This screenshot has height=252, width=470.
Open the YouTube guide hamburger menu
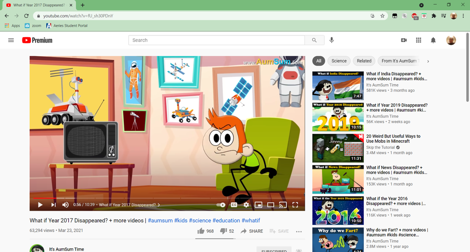tap(11, 40)
